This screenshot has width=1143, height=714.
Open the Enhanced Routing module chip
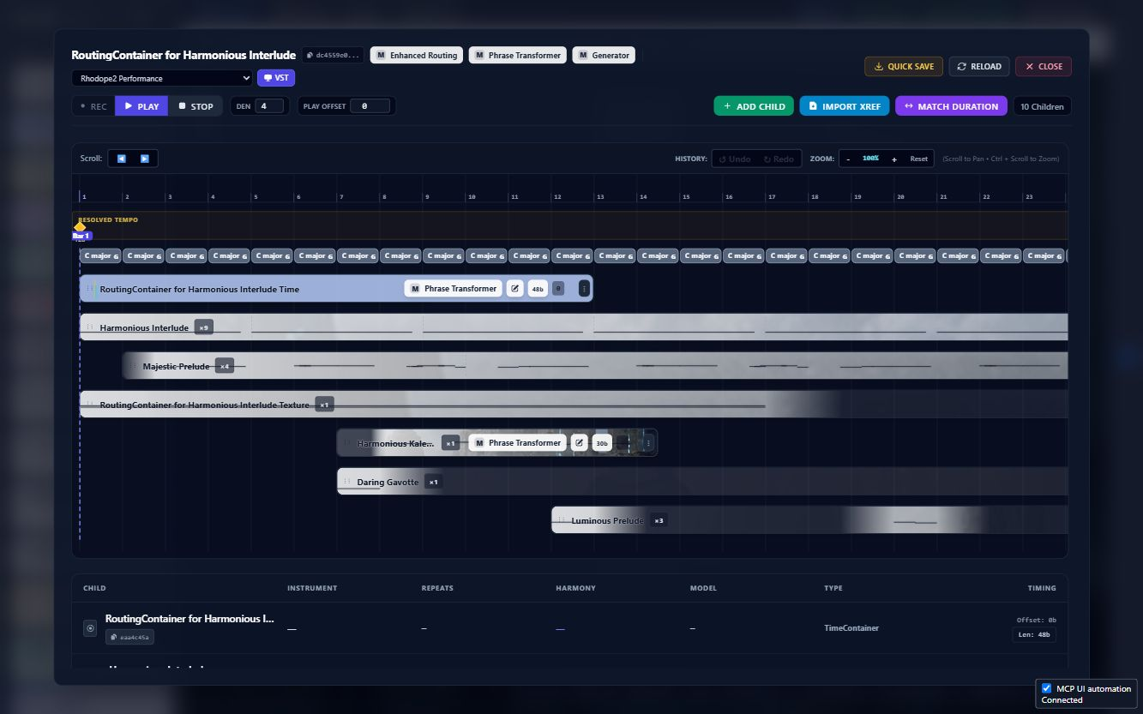[417, 56]
